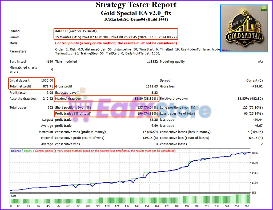Viewport: 273px width, 210px height.
Task: Click the Spread value Current (5)
Action: [254, 80]
